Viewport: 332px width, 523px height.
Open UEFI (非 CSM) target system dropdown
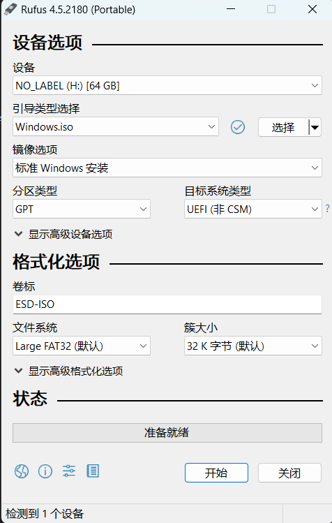(253, 209)
